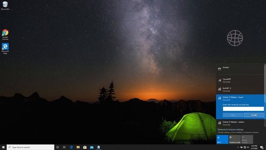Click the Type here to search box
The width and height of the screenshot is (266, 150).
(x=30, y=147)
